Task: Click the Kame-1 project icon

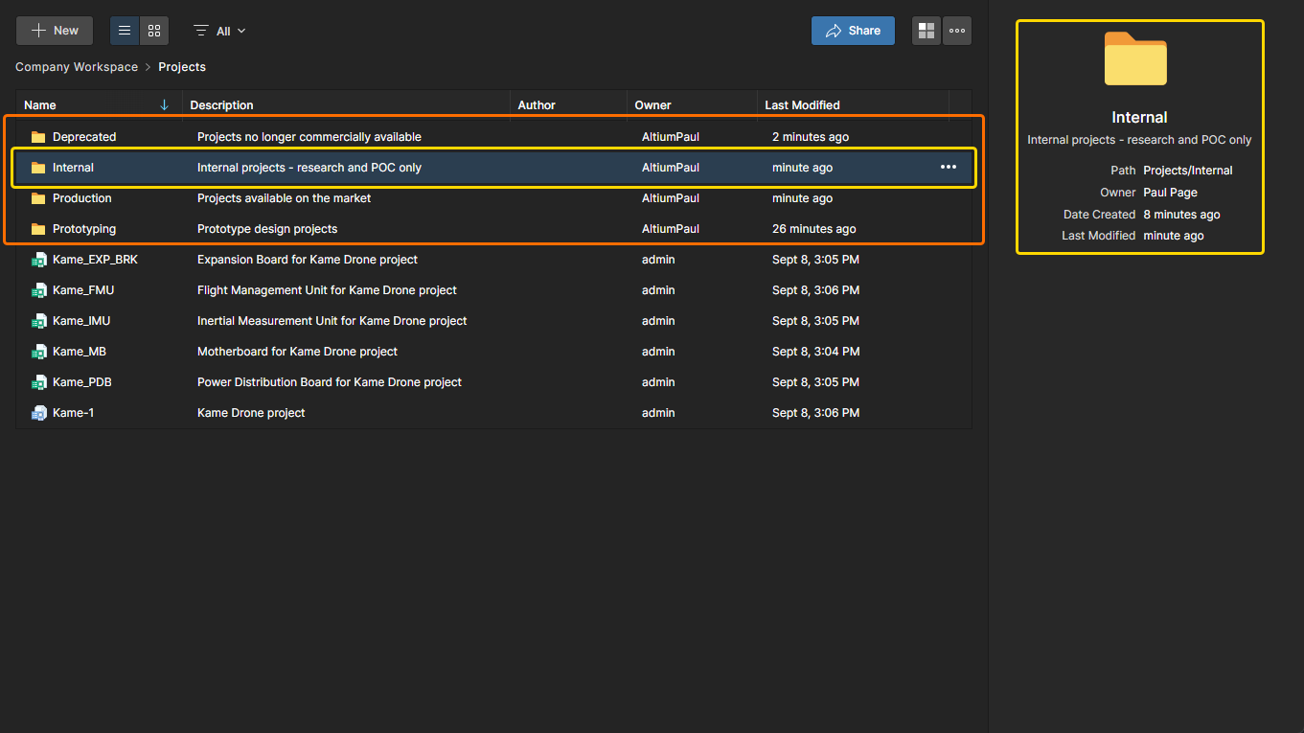Action: pos(38,413)
